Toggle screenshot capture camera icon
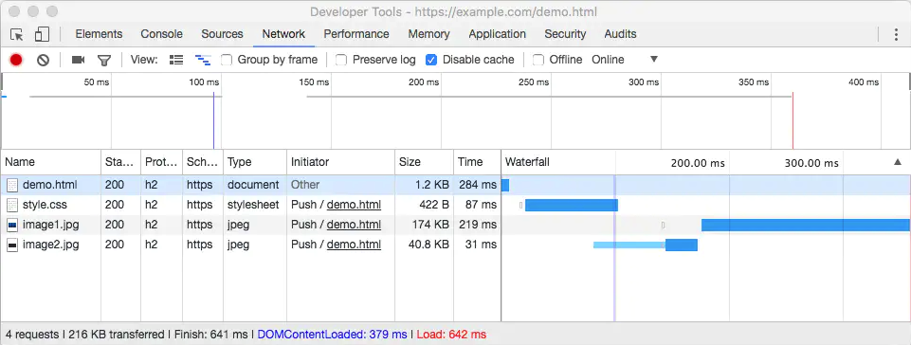911x345 pixels. tap(78, 60)
